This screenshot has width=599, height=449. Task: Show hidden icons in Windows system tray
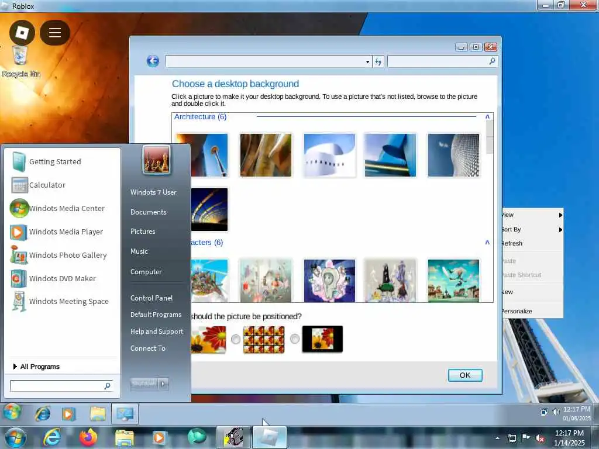[497, 438]
